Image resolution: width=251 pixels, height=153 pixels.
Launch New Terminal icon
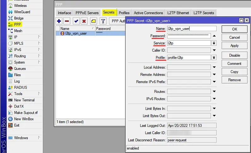click(10, 100)
